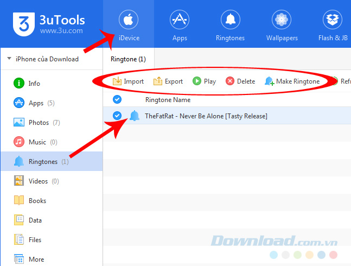This screenshot has height=266, width=351.
Task: Select Videos in the left sidebar
Action: [x=38, y=181]
